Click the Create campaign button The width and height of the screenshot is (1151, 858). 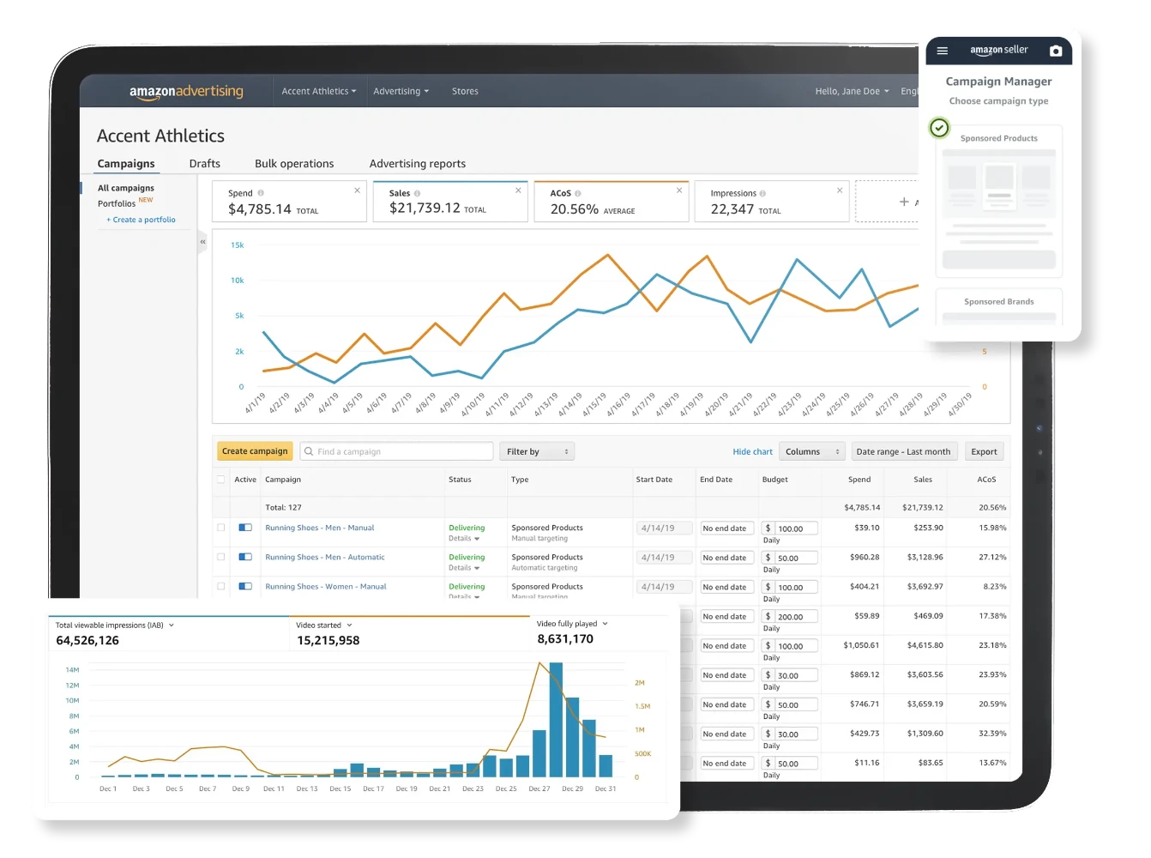[x=255, y=451]
